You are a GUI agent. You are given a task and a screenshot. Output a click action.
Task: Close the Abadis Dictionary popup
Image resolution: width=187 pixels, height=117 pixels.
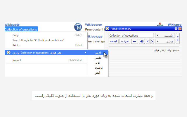[x=180, y=29]
